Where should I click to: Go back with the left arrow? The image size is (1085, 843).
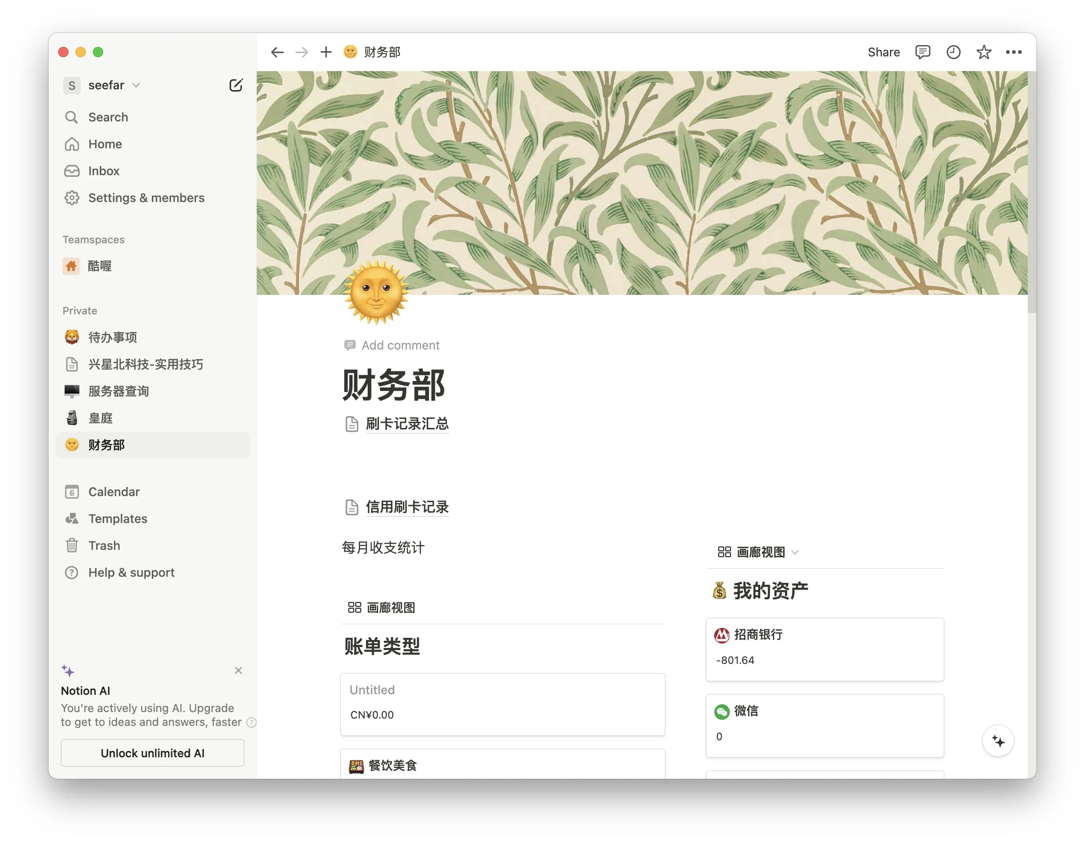pos(277,52)
